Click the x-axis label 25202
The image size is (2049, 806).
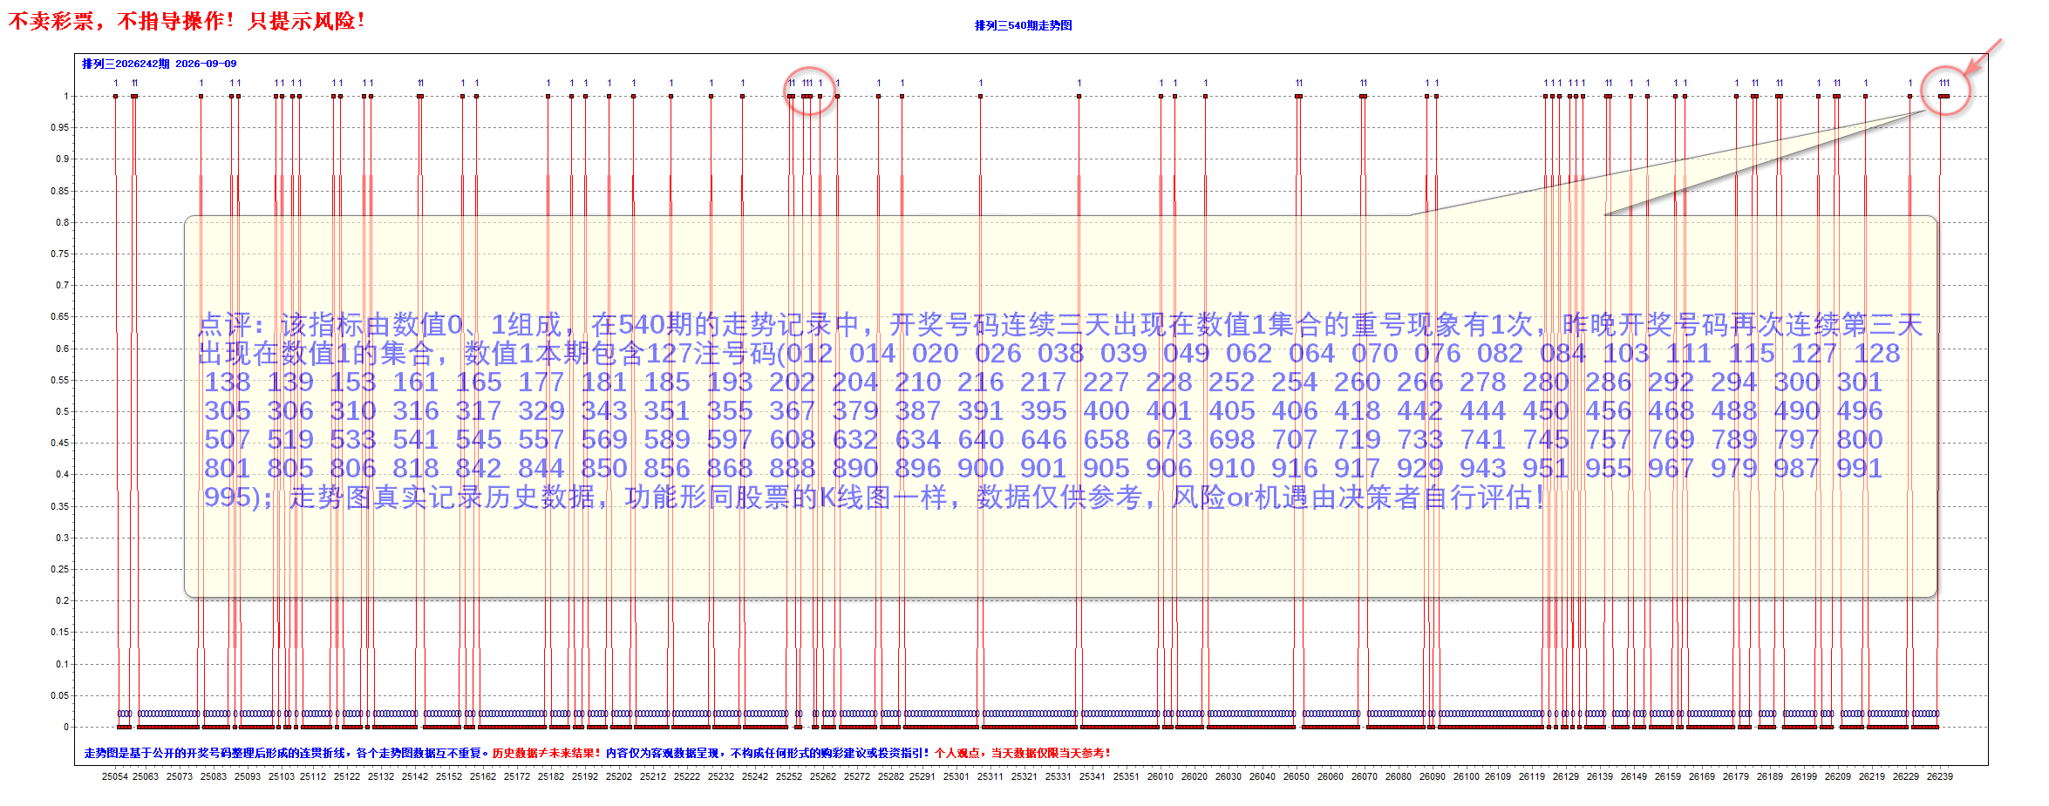619,776
